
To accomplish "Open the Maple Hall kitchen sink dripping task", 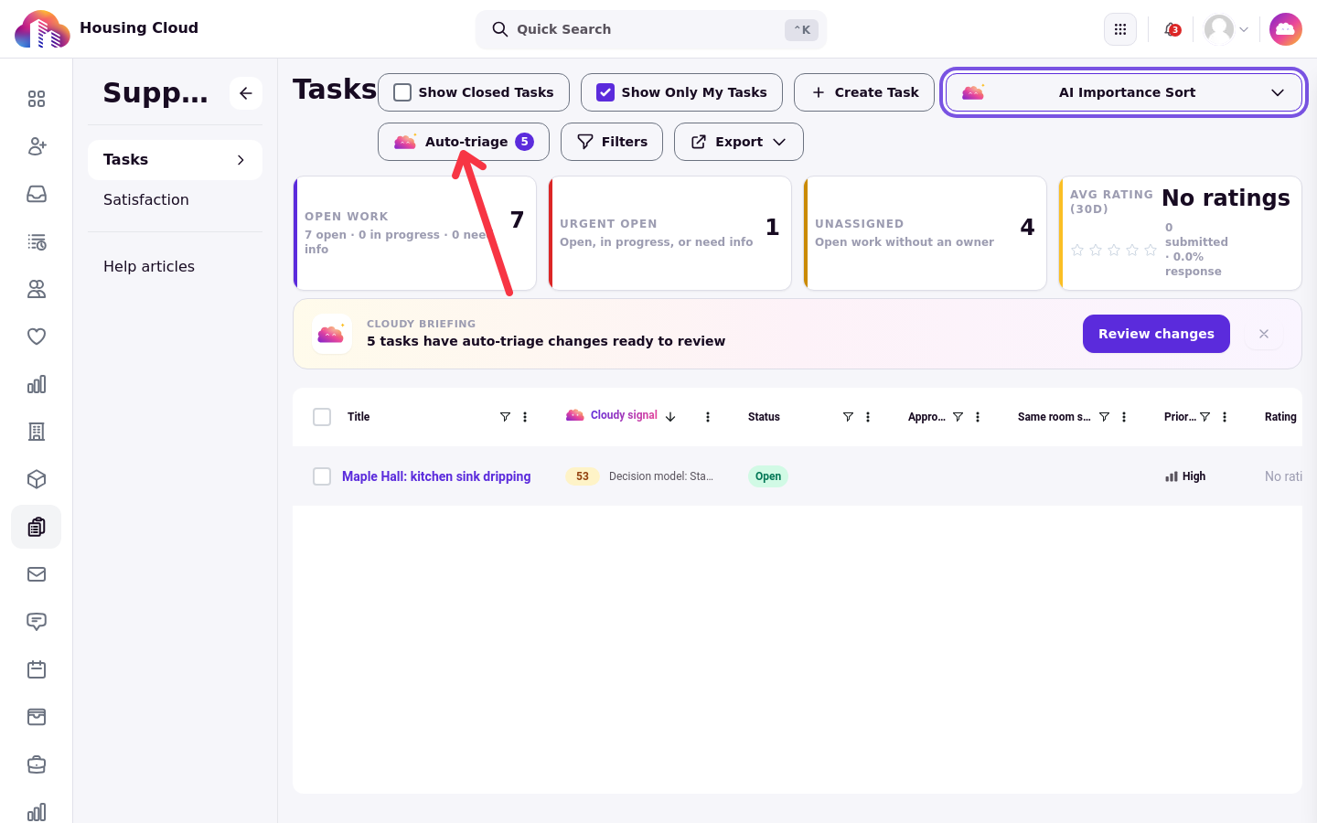I will (x=436, y=476).
